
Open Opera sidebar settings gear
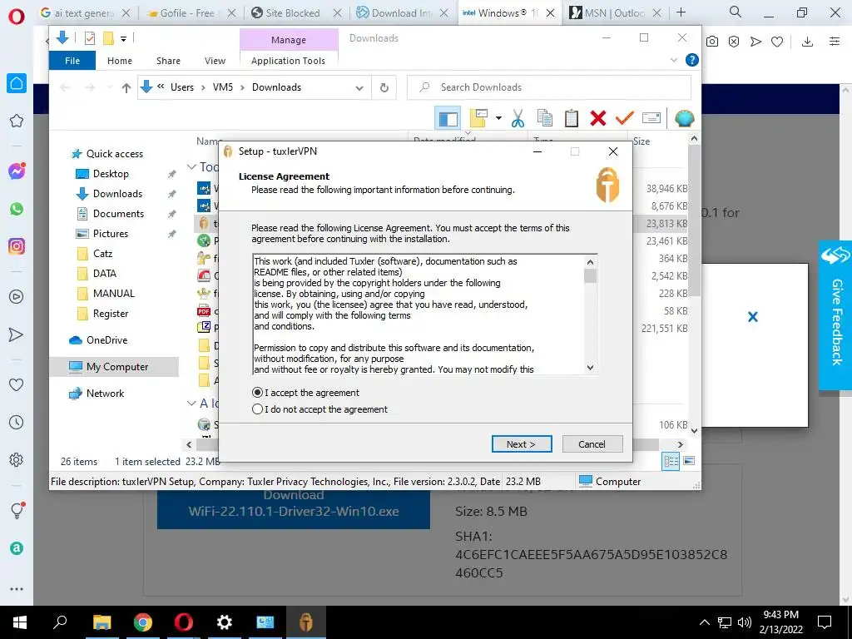[17, 459]
